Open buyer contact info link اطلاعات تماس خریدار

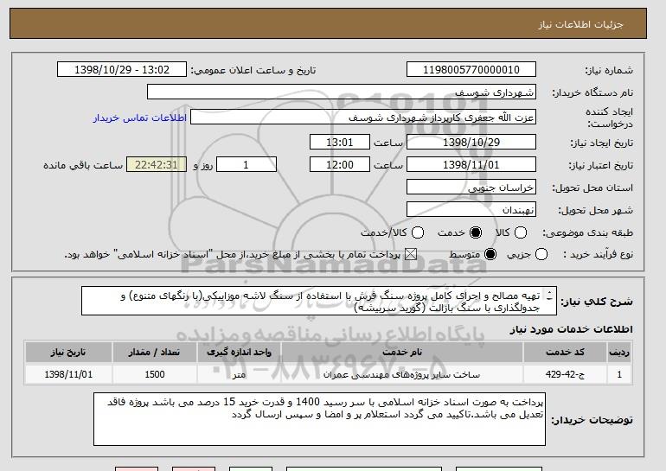coord(140,118)
